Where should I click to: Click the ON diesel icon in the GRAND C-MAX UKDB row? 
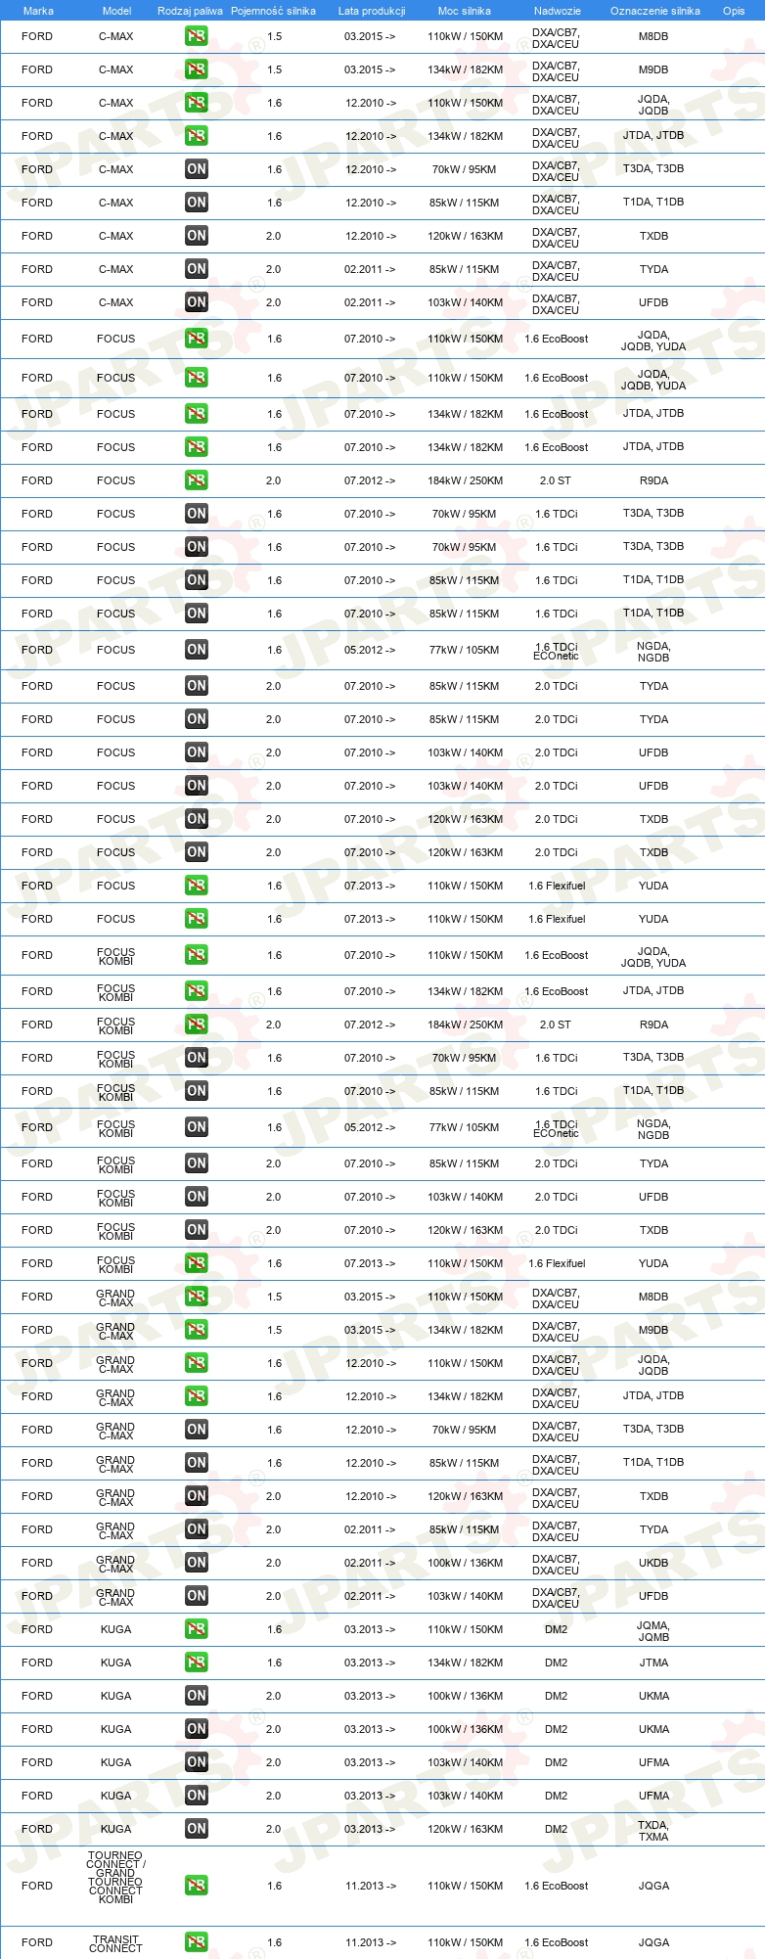[x=197, y=1563]
